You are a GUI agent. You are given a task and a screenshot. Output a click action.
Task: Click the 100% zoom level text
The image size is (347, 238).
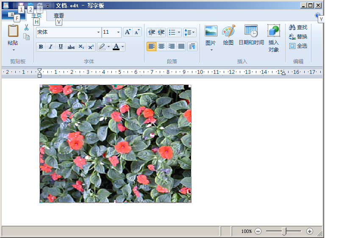(247, 231)
